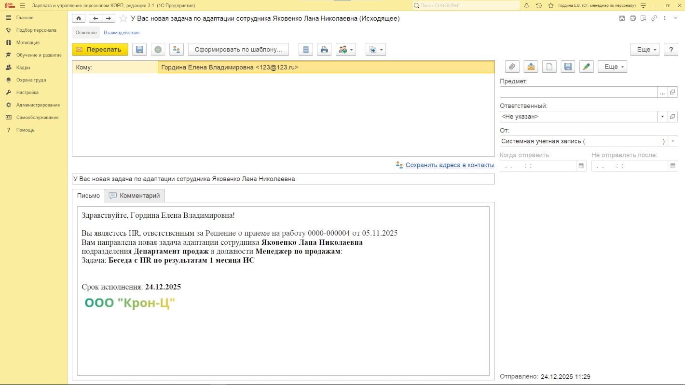Viewport: 685px width, 385px height.
Task: Click the blank page icon in attachments toolbar
Action: [x=549, y=66]
